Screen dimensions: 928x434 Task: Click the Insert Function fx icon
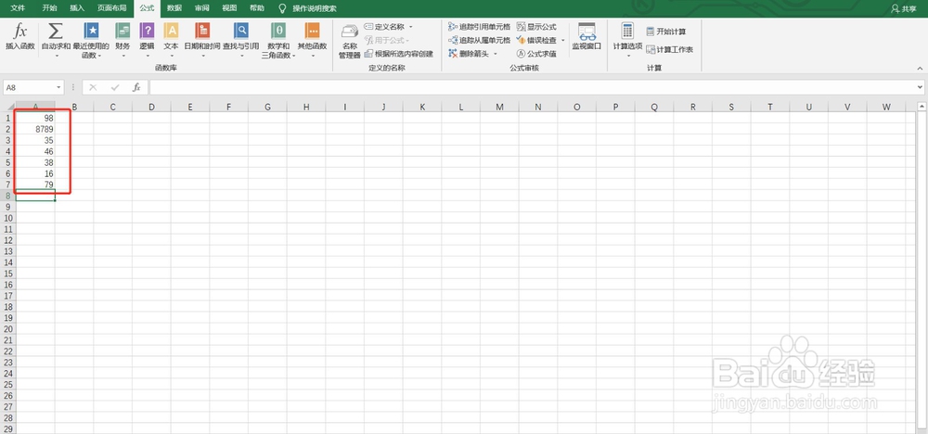coord(20,32)
